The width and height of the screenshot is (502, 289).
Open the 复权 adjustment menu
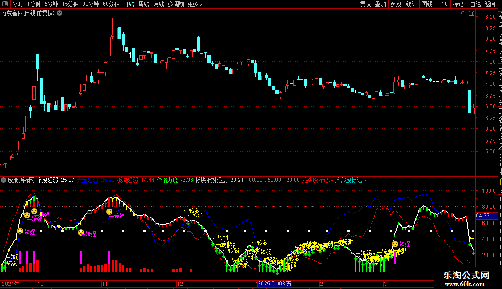365,4
